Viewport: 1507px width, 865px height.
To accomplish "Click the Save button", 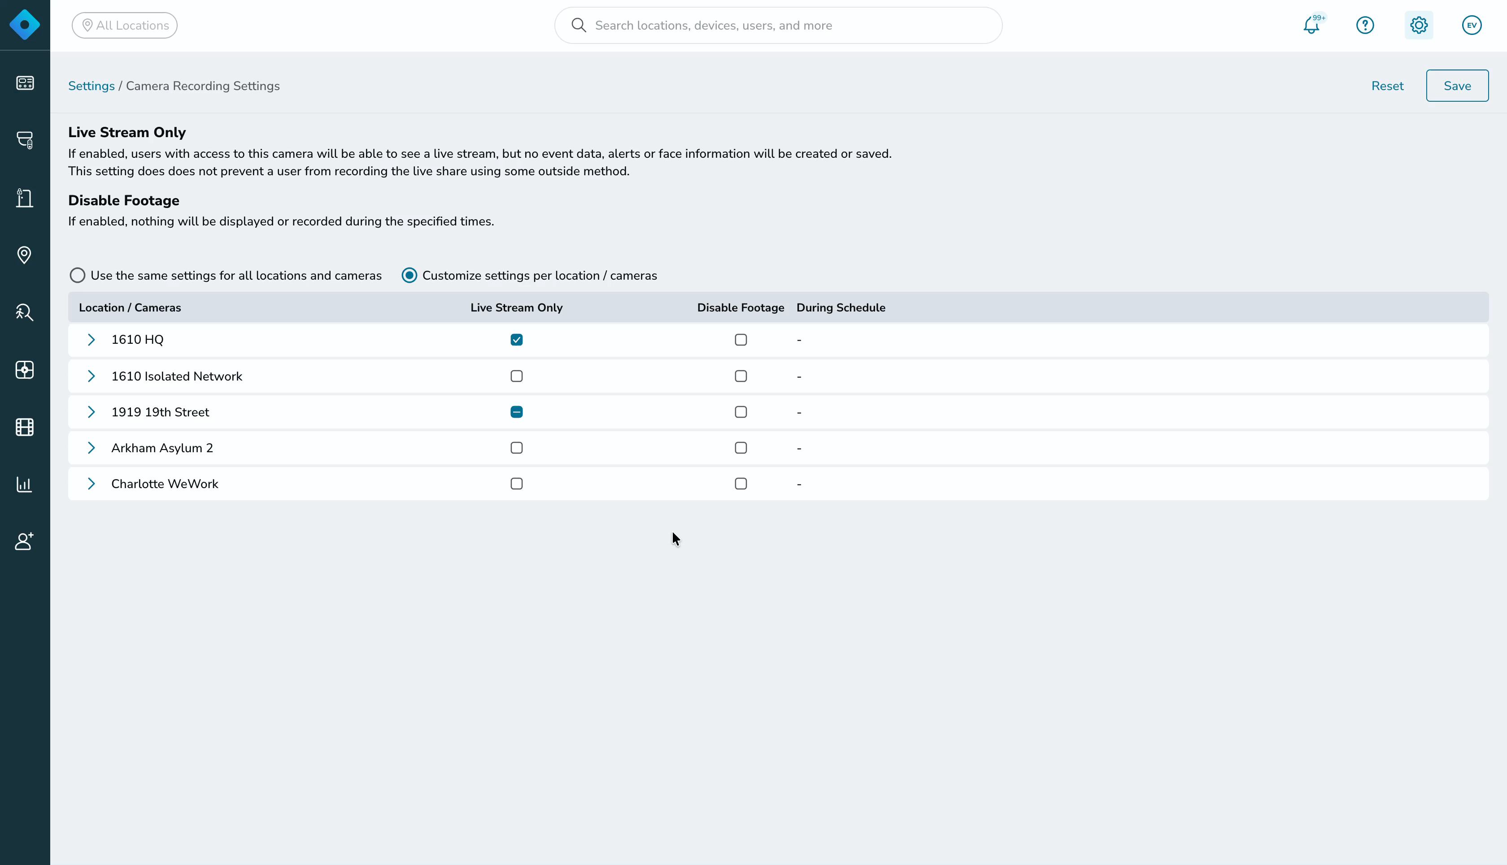I will click(1457, 86).
